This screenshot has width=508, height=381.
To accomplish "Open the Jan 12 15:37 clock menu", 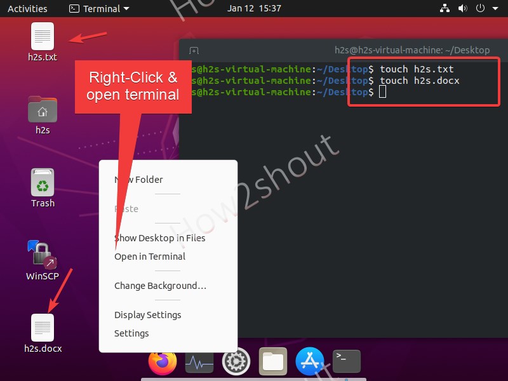I will (x=254, y=8).
